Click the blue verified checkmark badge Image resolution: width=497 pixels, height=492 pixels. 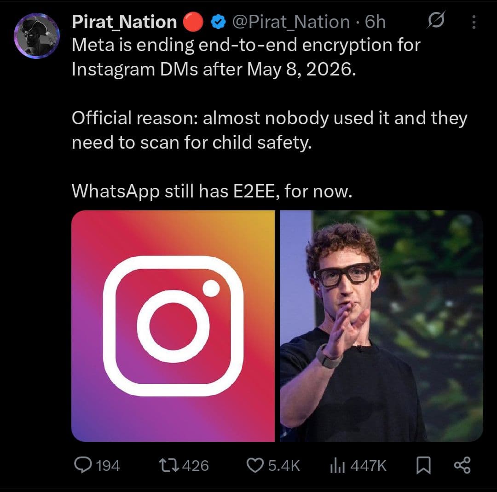pos(218,22)
